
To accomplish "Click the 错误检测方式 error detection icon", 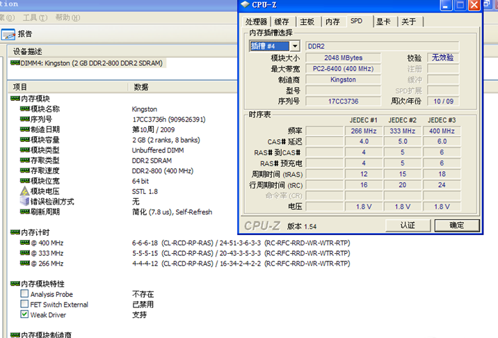I will point(24,202).
